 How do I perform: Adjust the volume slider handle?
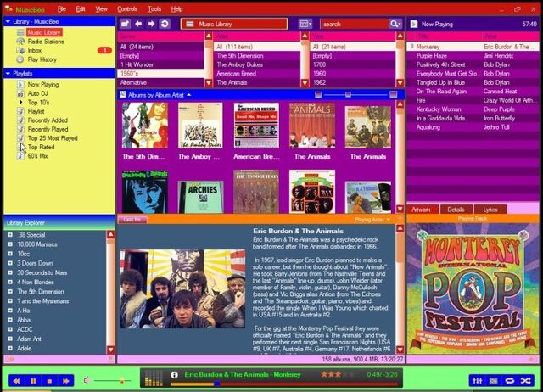(x=122, y=381)
